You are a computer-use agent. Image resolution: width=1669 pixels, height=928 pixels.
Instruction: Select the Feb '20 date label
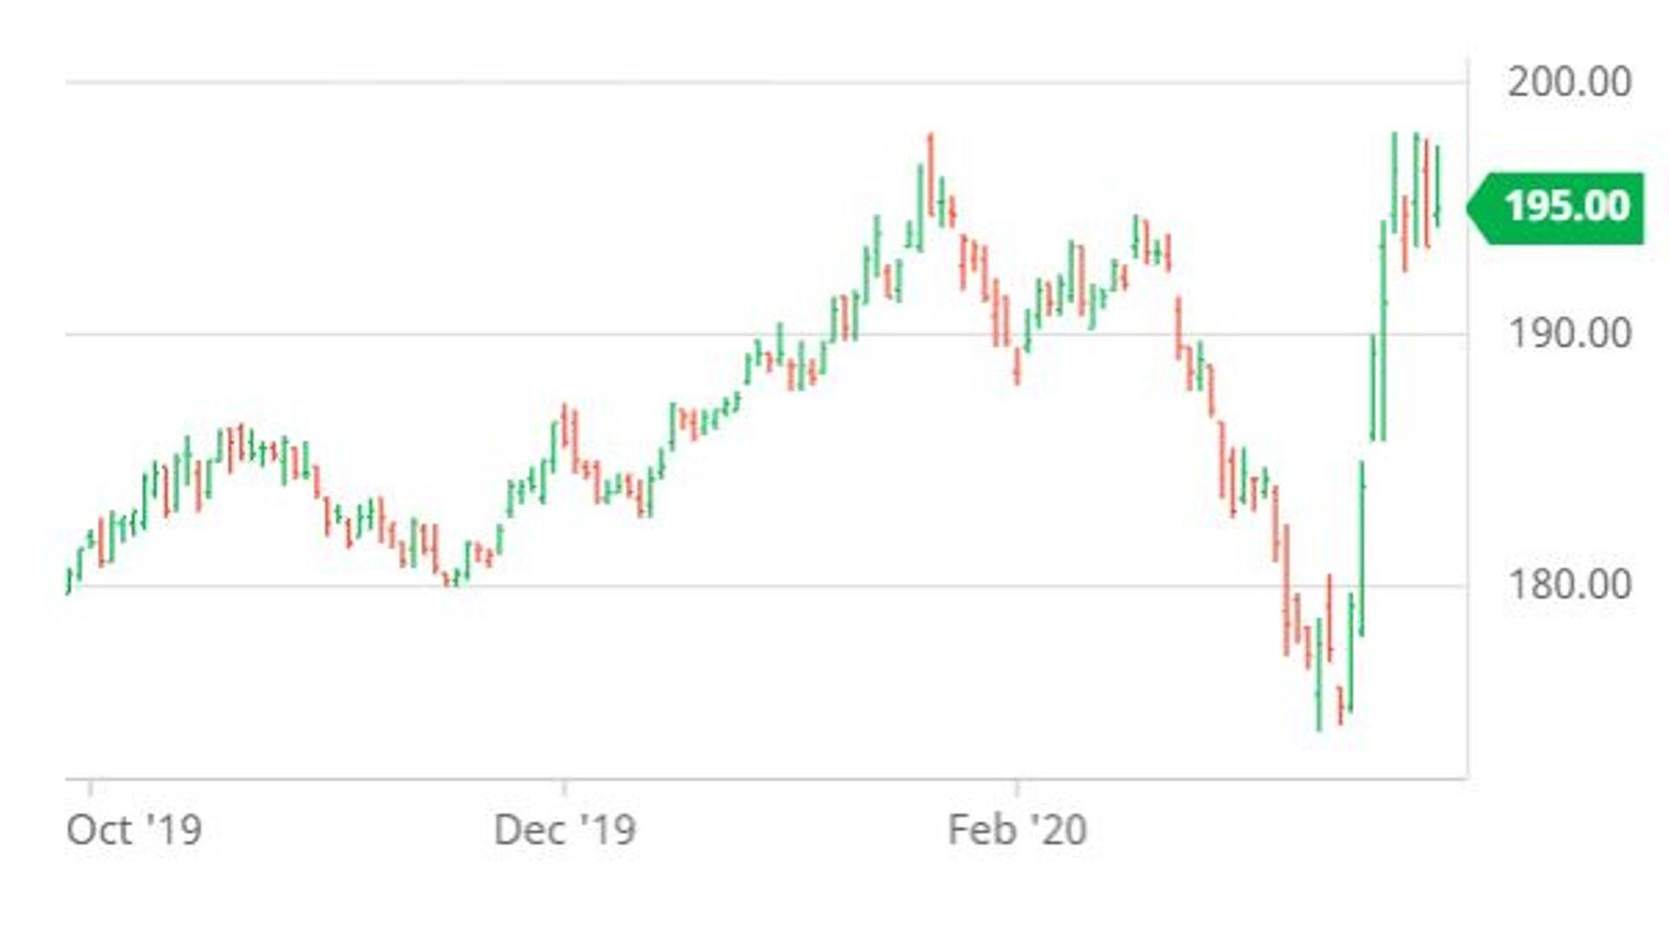[1017, 830]
